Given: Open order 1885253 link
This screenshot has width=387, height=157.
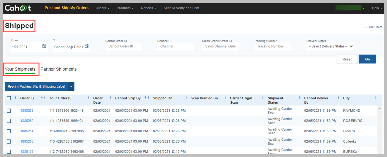Looking at the screenshot, I should 27,111.
